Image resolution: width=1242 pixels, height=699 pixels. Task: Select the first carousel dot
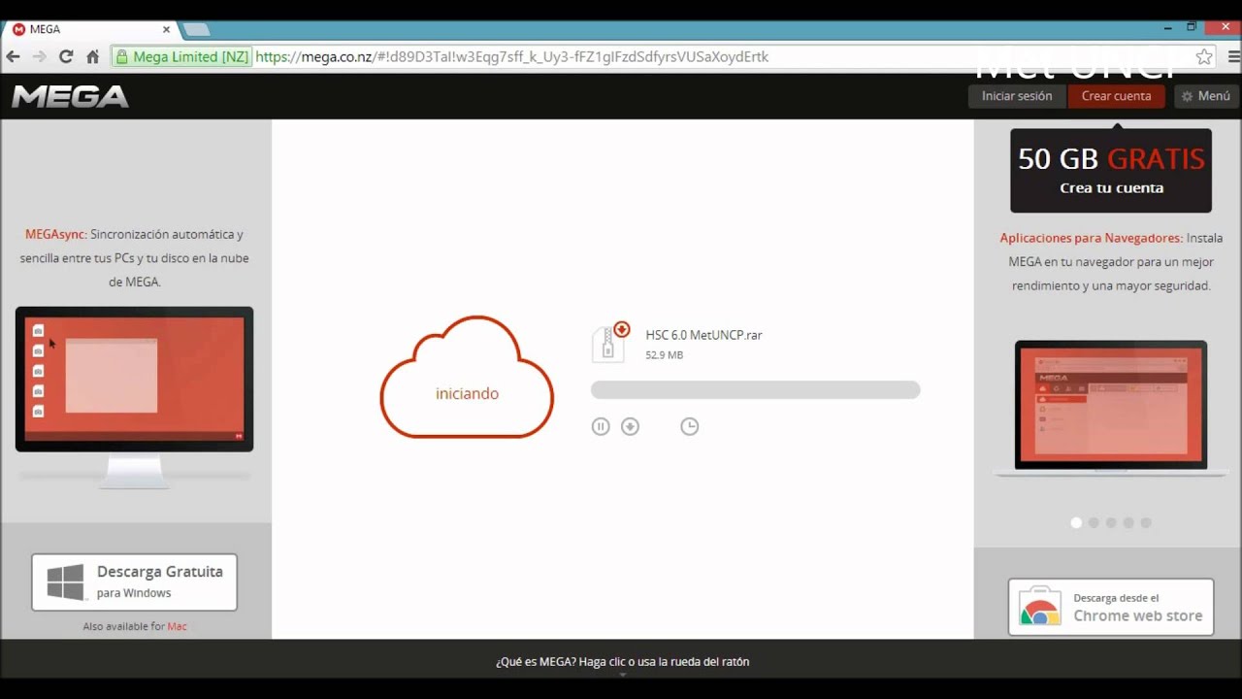click(1076, 522)
